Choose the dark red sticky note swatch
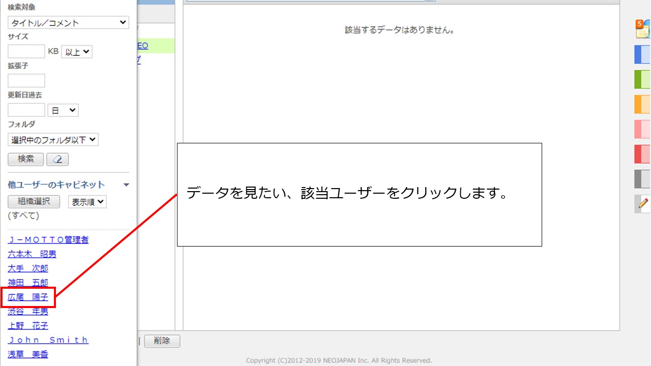651x366 pixels. [x=642, y=154]
